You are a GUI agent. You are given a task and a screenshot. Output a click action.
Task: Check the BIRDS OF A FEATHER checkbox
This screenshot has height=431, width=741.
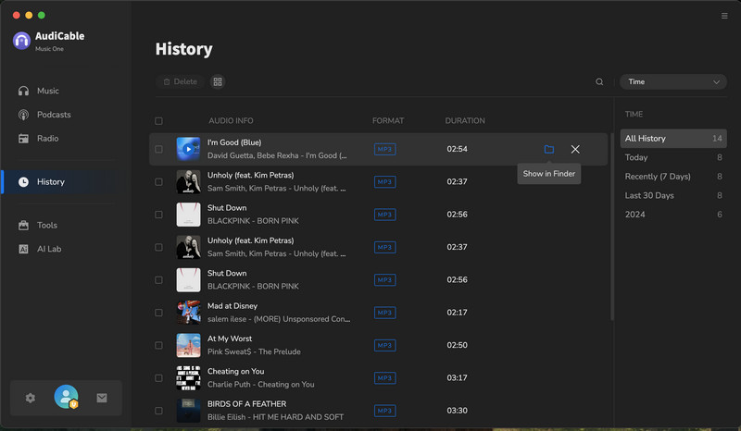tap(158, 411)
